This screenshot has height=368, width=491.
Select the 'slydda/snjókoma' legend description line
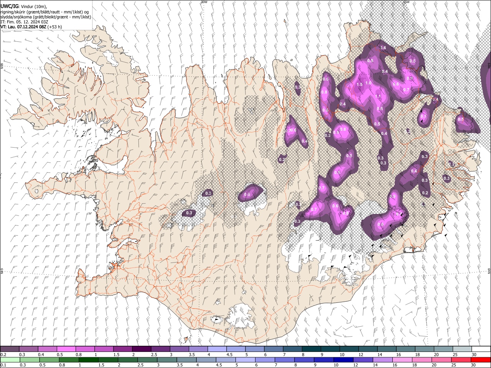click(46, 17)
